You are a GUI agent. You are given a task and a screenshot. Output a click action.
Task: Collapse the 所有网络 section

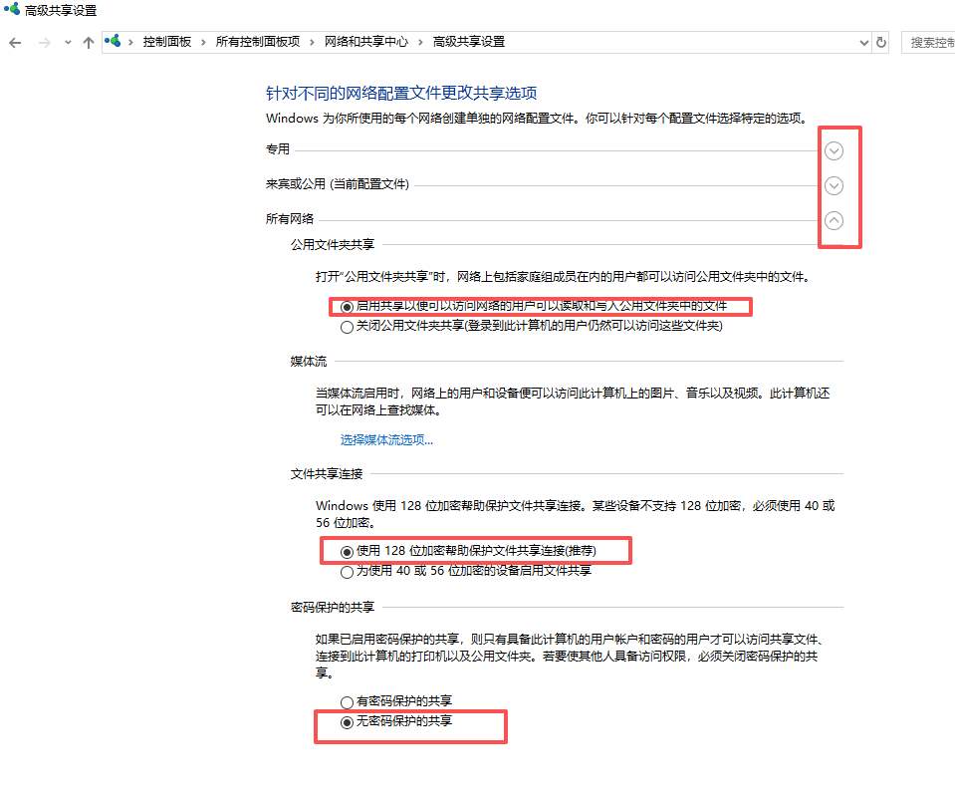coord(835,220)
